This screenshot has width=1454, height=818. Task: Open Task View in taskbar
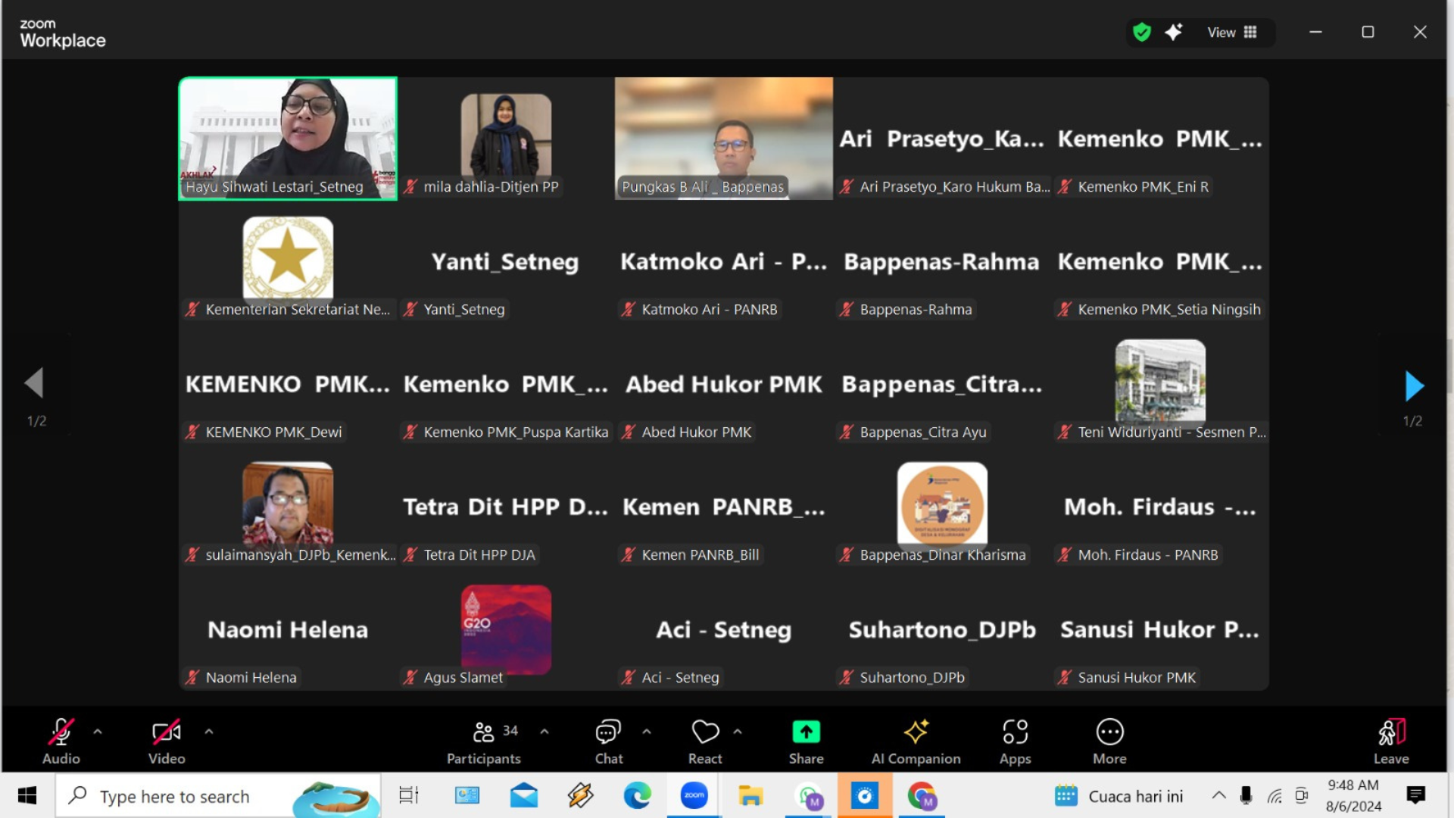[x=409, y=795]
